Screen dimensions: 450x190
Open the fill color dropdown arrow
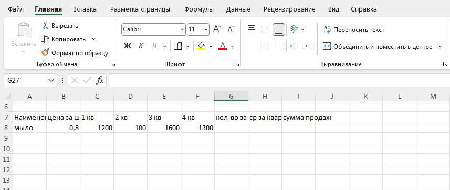pos(211,46)
